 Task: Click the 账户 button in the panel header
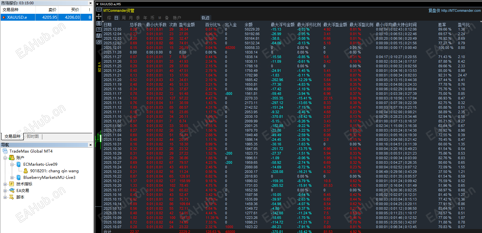tap(176, 17)
